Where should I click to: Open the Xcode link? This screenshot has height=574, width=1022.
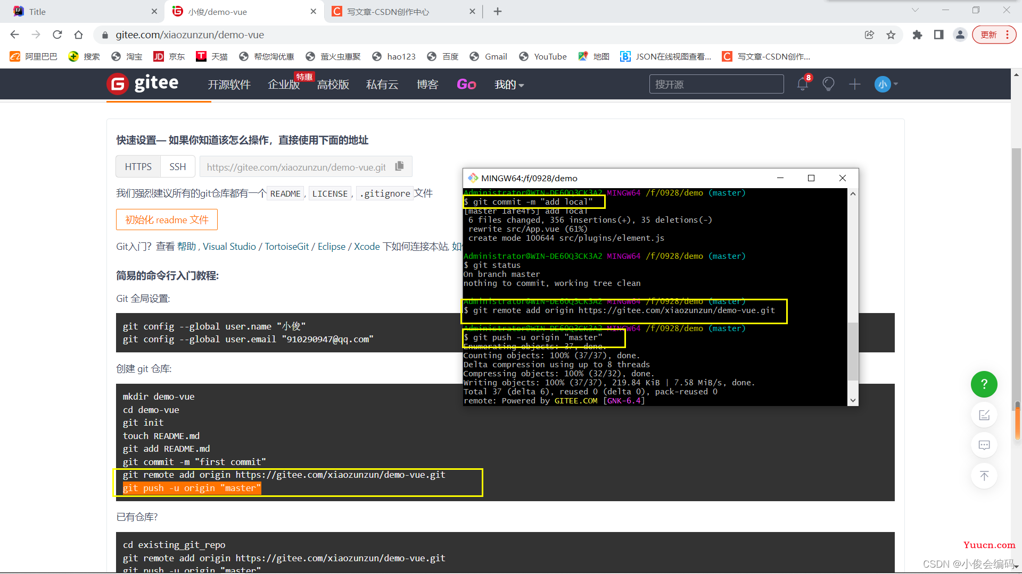(367, 247)
